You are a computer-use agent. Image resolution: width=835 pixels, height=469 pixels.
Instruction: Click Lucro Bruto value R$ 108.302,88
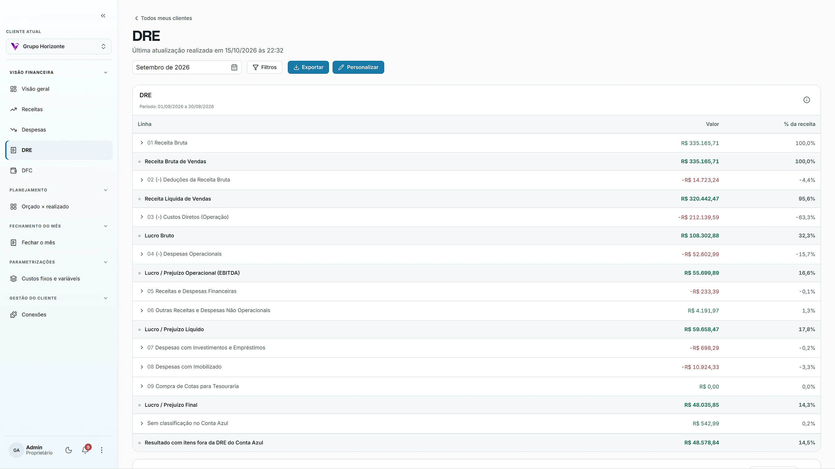tap(700, 236)
